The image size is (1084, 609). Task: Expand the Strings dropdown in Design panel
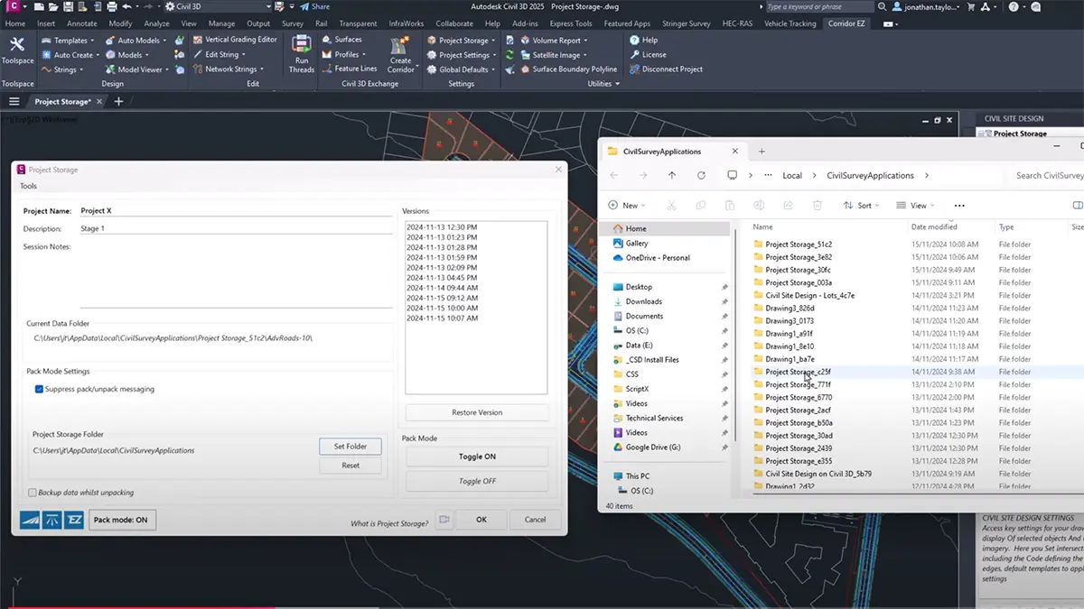[x=62, y=69]
